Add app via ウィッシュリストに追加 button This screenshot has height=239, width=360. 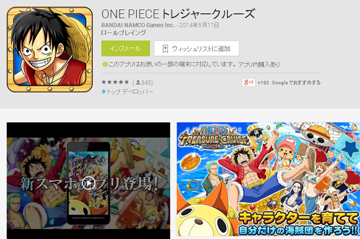[x=197, y=48]
